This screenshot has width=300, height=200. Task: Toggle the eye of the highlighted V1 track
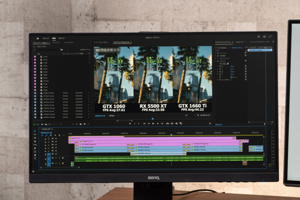[56, 154]
